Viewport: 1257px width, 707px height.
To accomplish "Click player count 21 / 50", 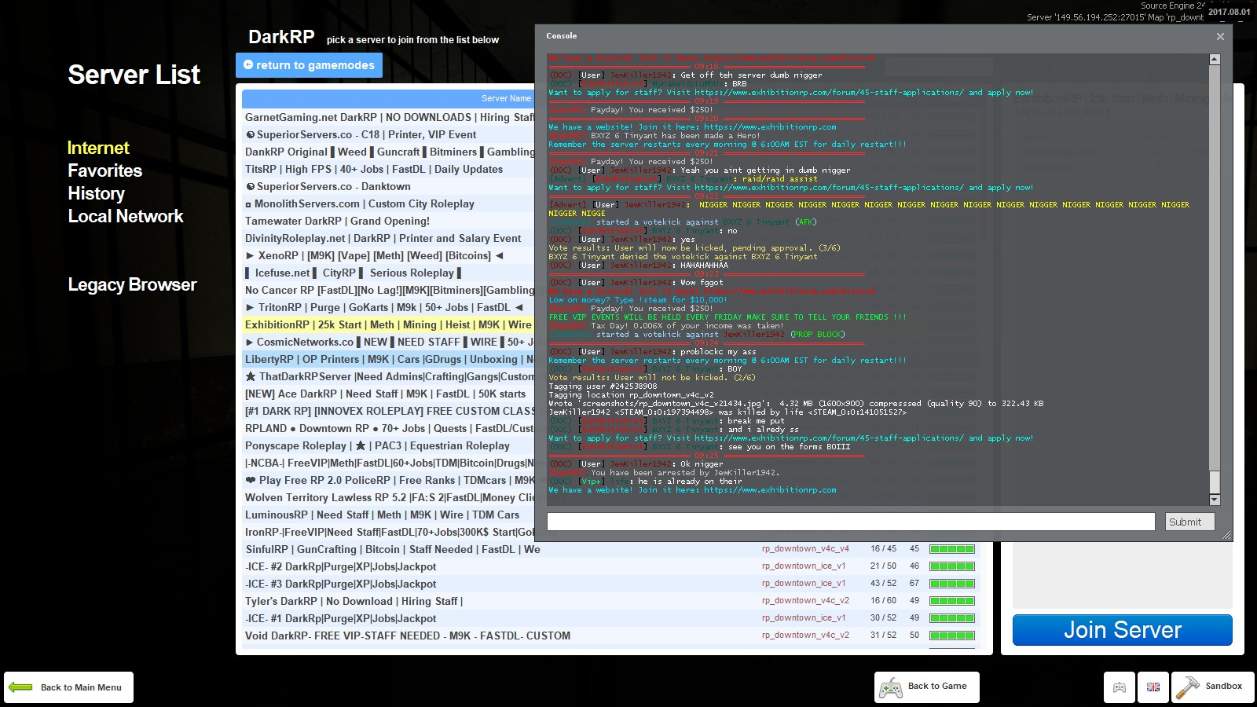I will [883, 566].
